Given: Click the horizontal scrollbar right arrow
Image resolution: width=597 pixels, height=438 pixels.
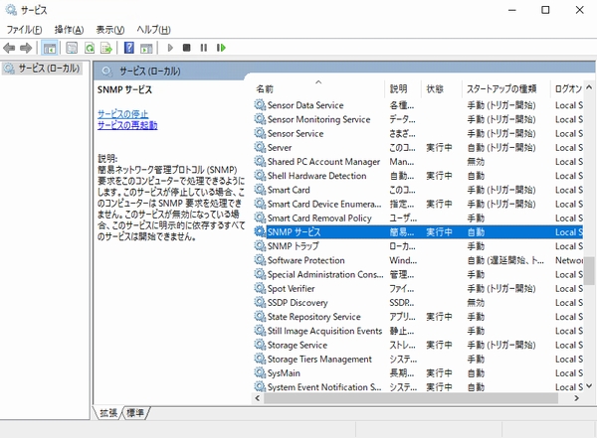Looking at the screenshot, I should coord(576,398).
